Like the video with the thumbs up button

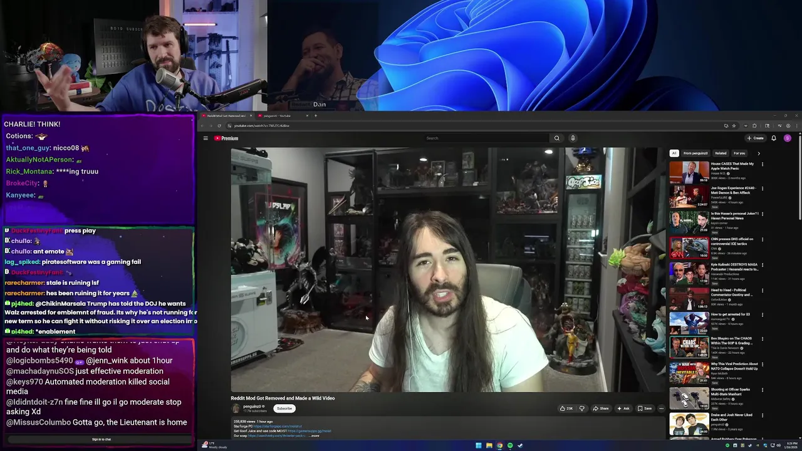tap(567, 408)
